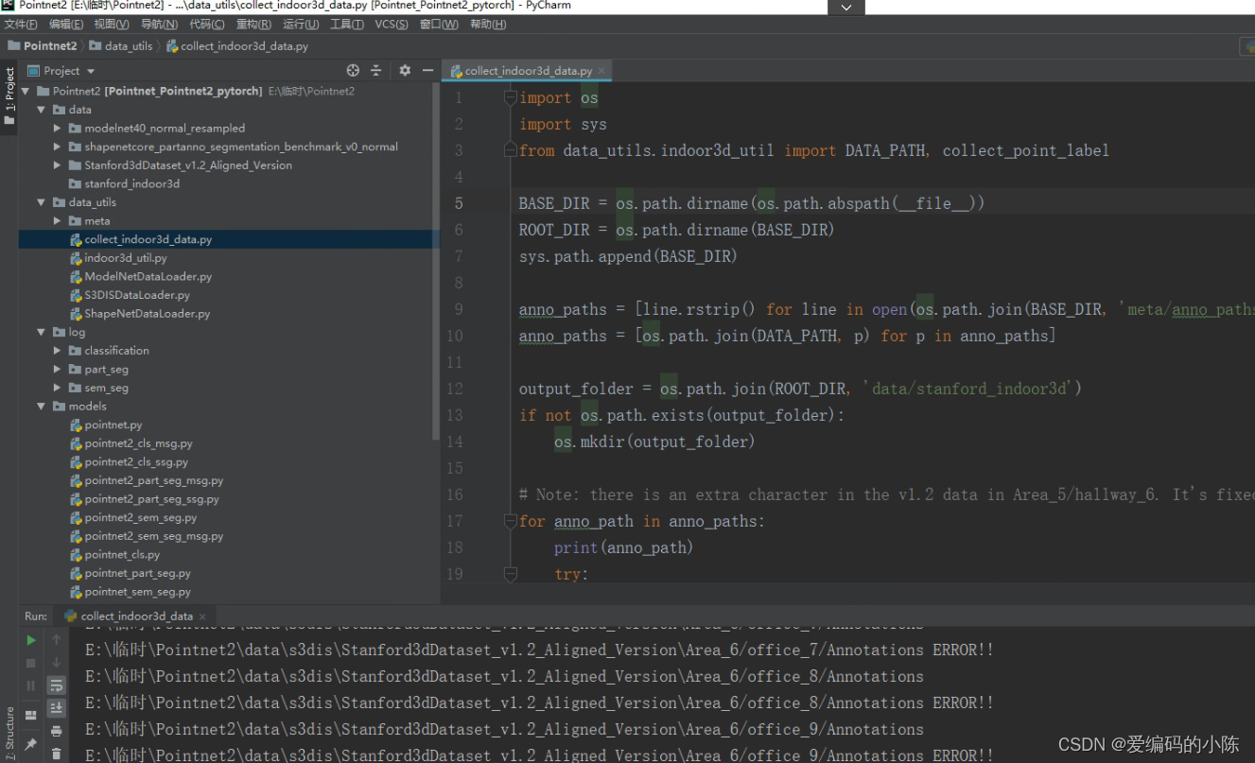
Task: Click line 5 BASE_DIR code in editor
Action: (x=752, y=203)
